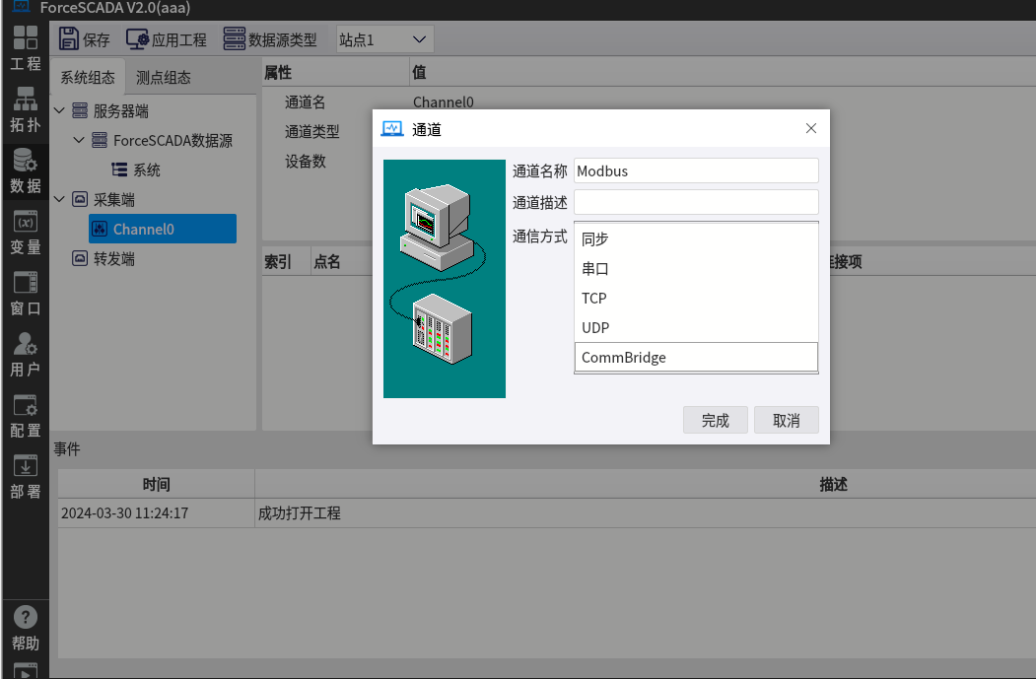
Task: Open the 用户 user sidebar icon
Action: (26, 354)
